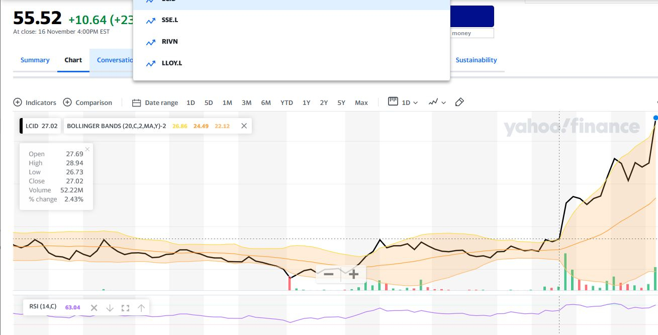Zoom in with the plus button
Viewport: 658px width, 335px height.
tap(353, 274)
